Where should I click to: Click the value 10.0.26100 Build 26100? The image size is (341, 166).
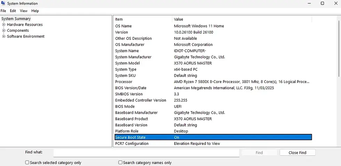click(193, 32)
